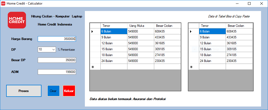This screenshot has width=268, height=110.
Task: Click the 608435 cell in right table
Action: [239, 31]
